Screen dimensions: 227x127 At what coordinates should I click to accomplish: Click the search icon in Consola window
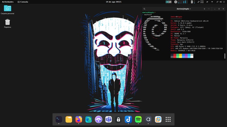144,9
